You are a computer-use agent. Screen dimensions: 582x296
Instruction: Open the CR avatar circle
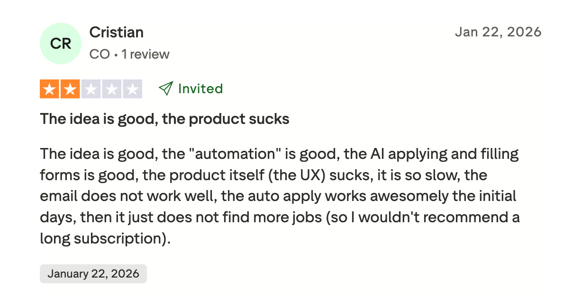coord(61,44)
